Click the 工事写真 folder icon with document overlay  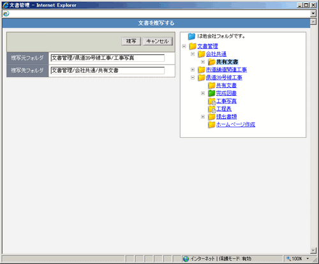click(x=212, y=101)
